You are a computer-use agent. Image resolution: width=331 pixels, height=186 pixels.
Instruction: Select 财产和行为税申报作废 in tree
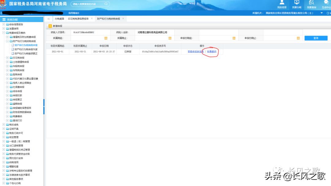tap(26, 49)
